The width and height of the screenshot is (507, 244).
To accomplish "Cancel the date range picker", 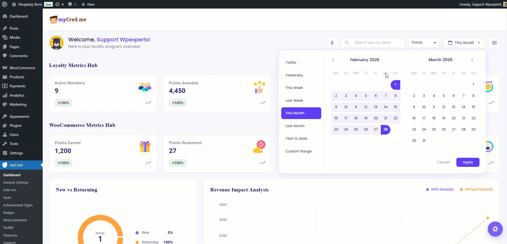I will click(x=443, y=162).
